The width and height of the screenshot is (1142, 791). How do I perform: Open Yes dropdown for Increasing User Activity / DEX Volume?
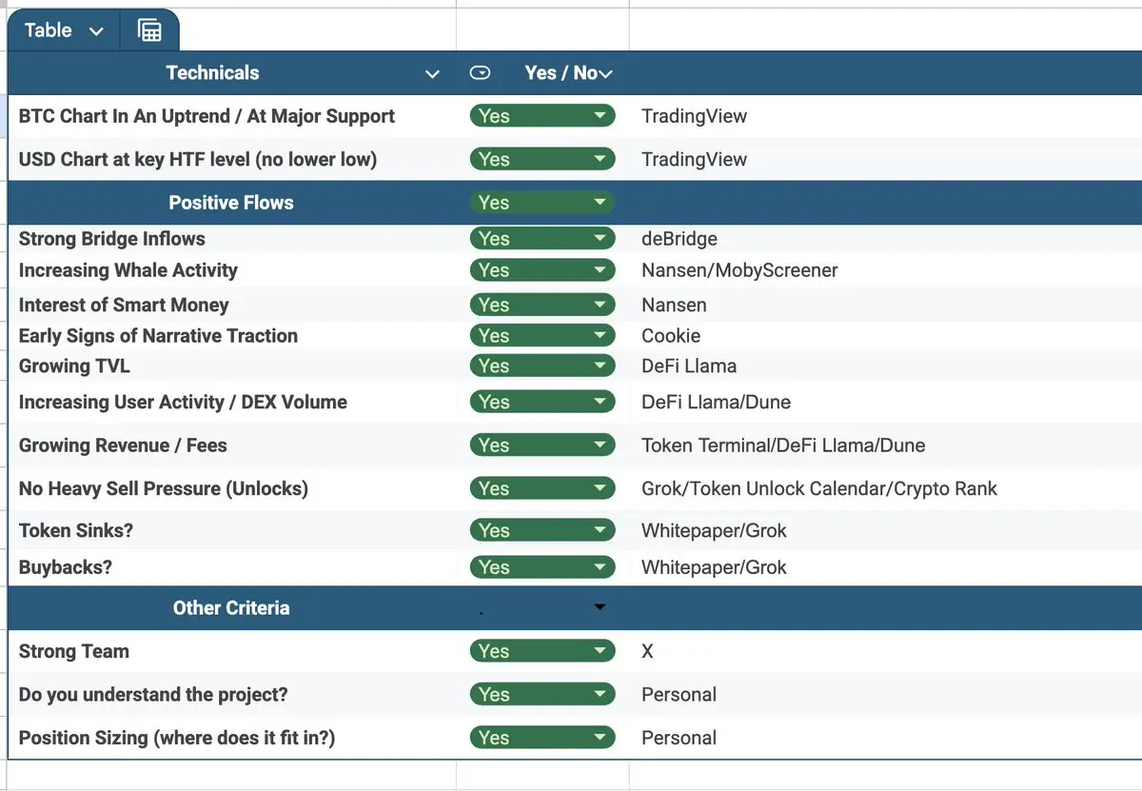pyautogui.click(x=542, y=402)
